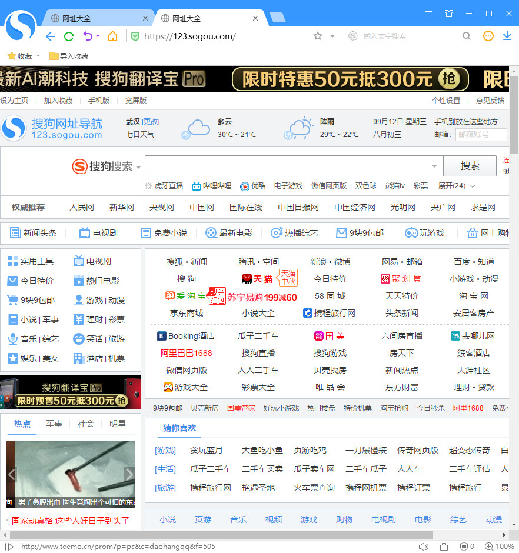The width and height of the screenshot is (519, 553).
Task: Open 音乐|综艺 microphone icon link
Action: (x=33, y=339)
